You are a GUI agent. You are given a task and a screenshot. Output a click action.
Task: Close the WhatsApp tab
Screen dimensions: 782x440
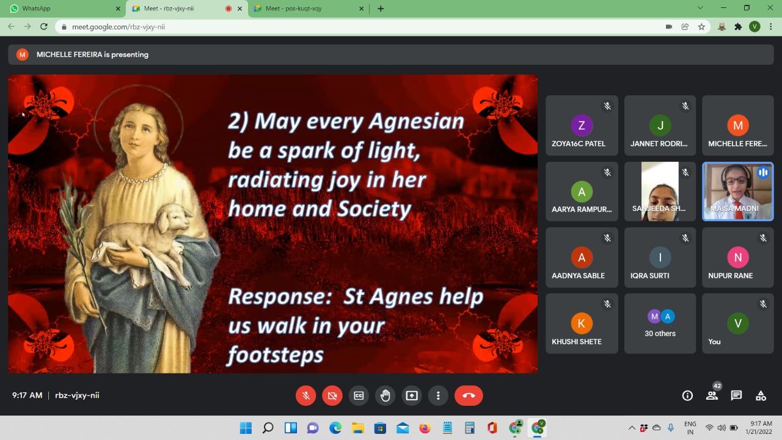[x=118, y=9]
